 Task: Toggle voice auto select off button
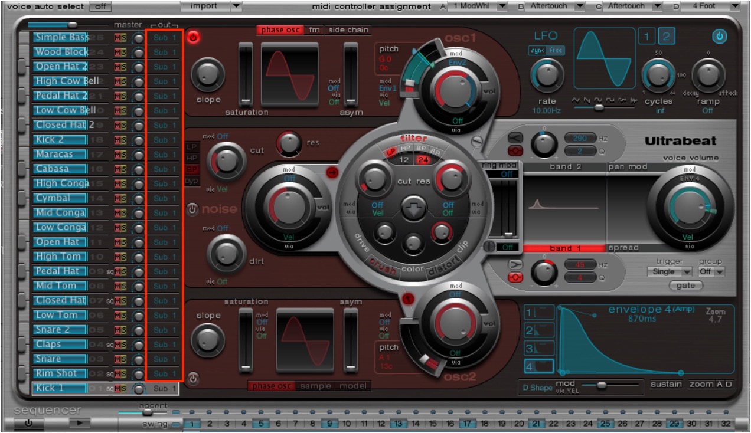pyautogui.click(x=100, y=6)
